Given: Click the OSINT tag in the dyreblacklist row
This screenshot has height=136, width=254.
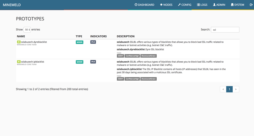Looking at the screenshot, I should point(120,56).
